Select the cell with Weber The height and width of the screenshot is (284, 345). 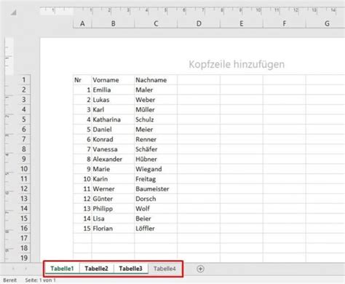(x=156, y=100)
